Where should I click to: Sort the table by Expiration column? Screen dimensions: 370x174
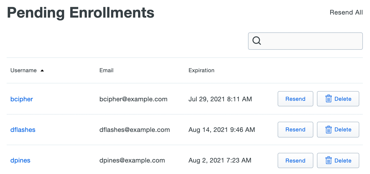[201, 70]
